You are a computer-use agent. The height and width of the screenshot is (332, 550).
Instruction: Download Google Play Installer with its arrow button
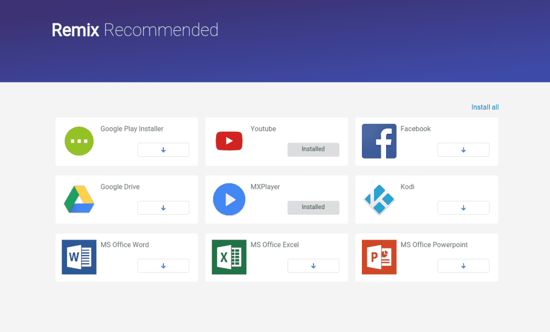pos(163,149)
